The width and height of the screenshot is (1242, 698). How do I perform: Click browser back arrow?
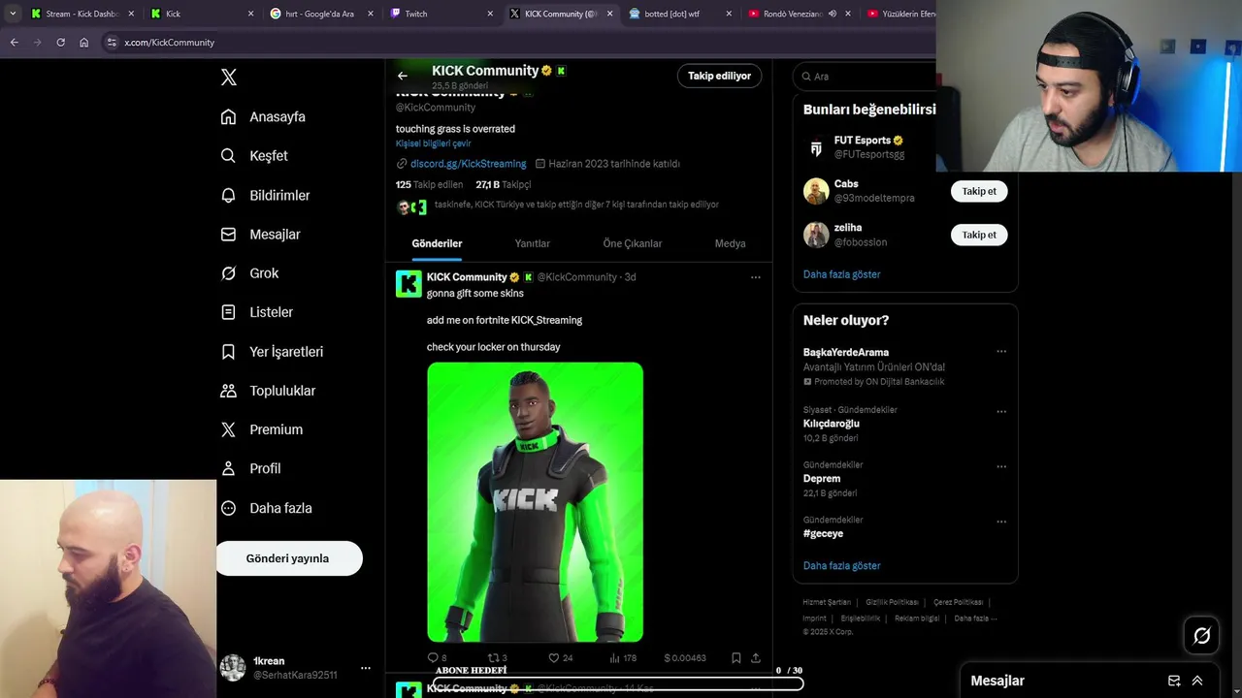point(14,43)
